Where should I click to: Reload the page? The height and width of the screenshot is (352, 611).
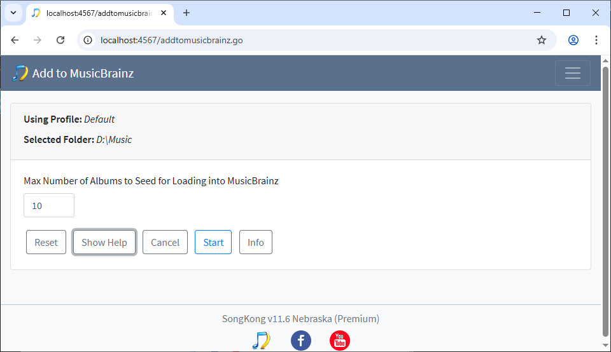click(x=60, y=40)
